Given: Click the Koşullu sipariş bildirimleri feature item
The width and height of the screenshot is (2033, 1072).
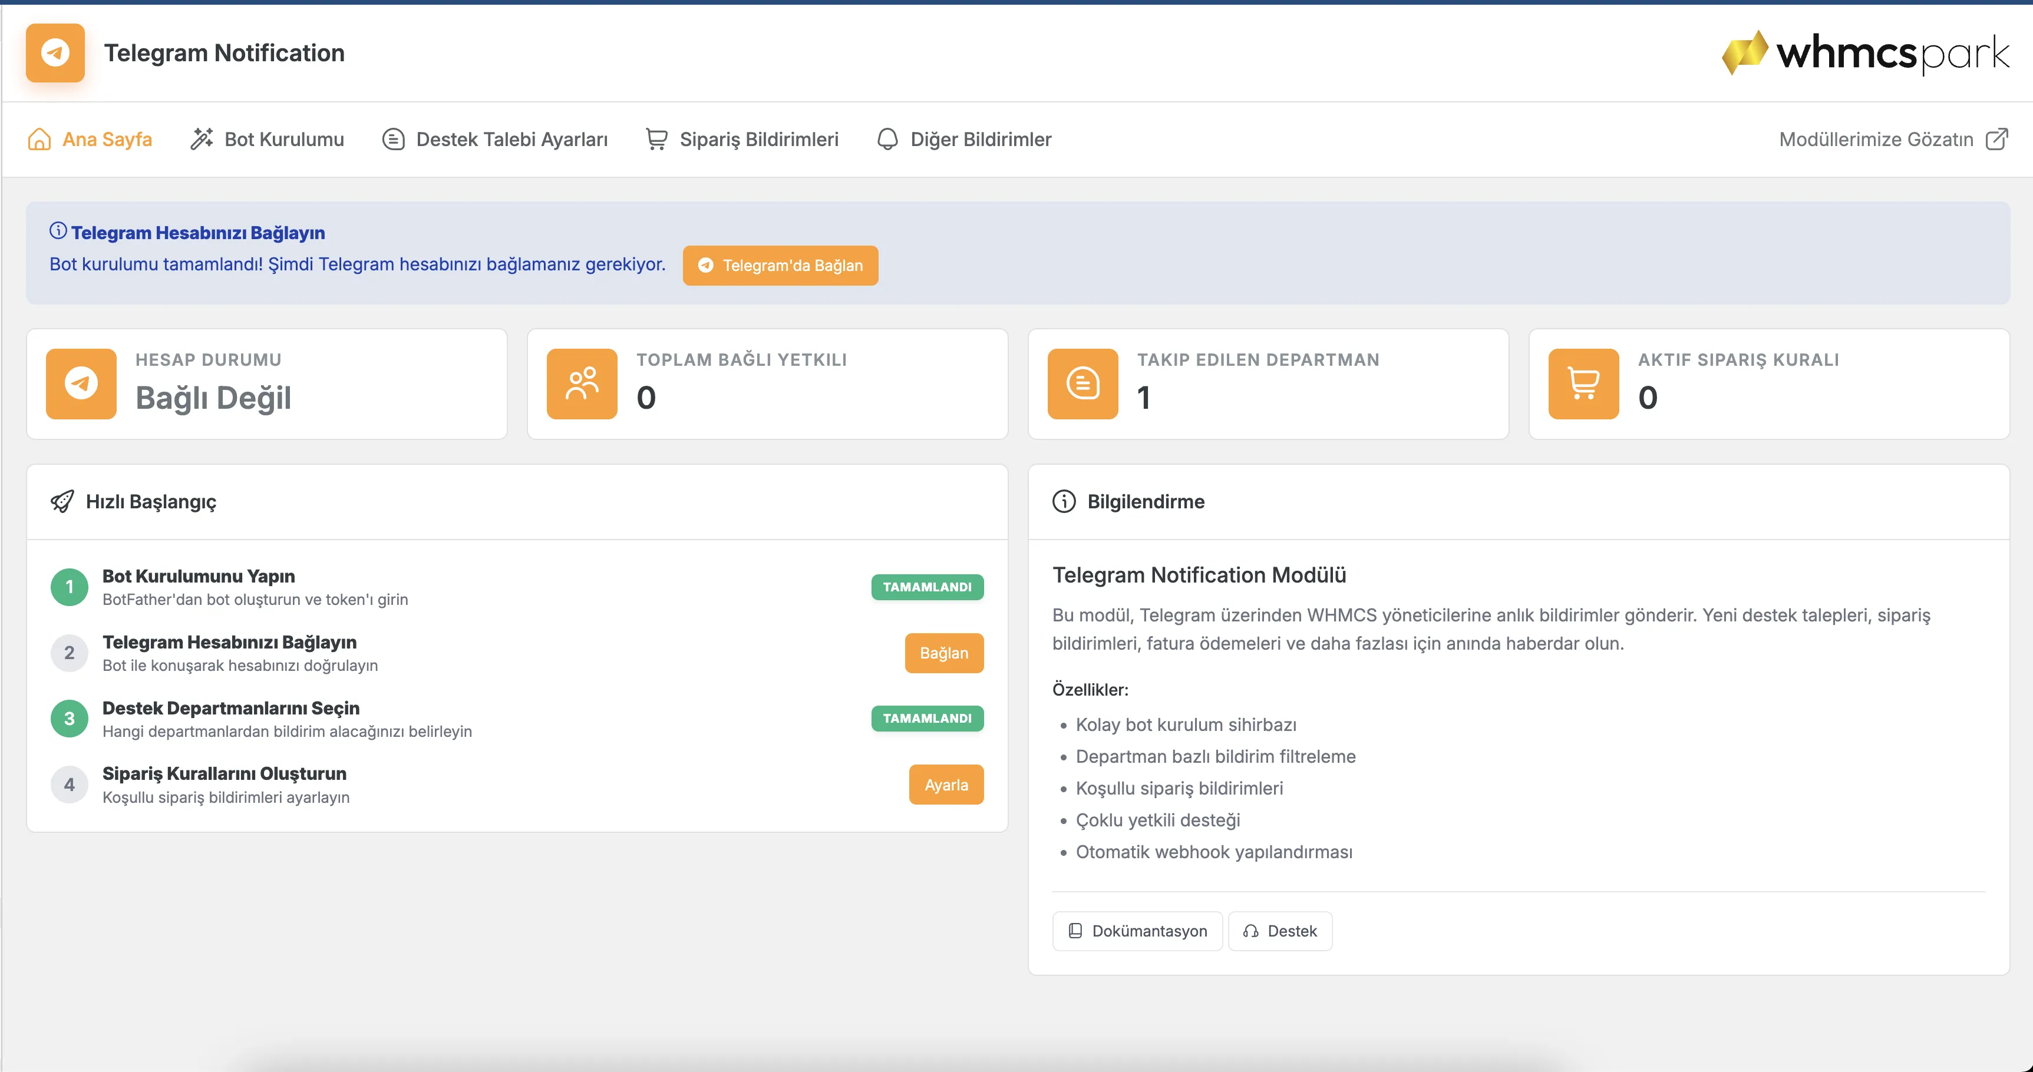Looking at the screenshot, I should click(1179, 789).
